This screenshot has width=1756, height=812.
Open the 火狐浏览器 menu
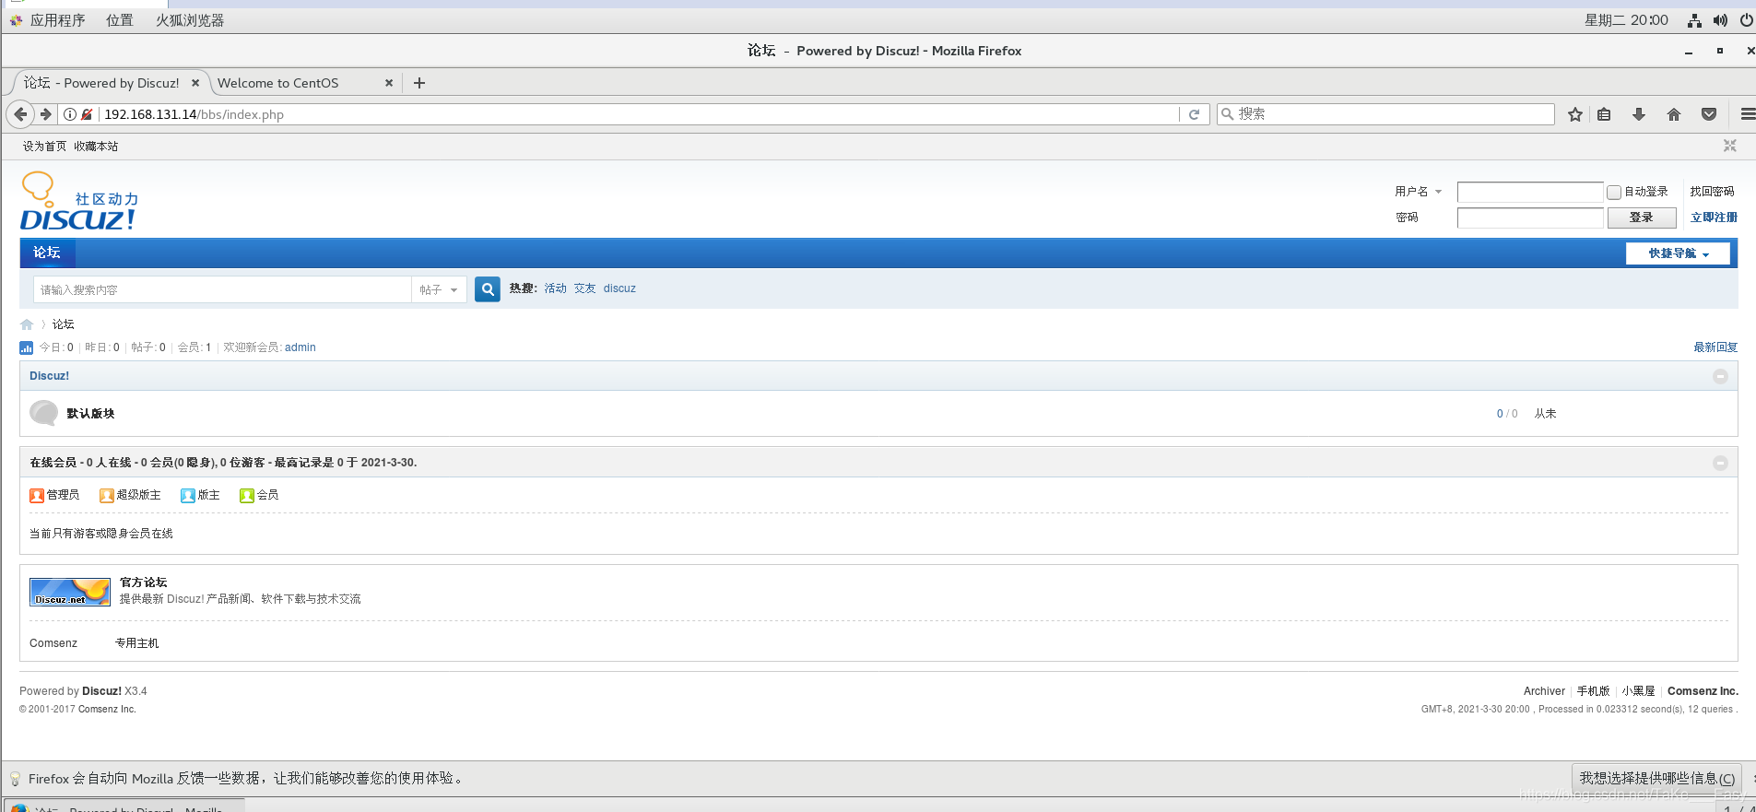pos(190,20)
